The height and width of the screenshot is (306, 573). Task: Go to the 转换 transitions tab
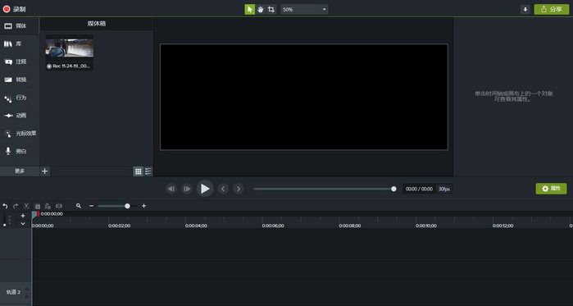pyautogui.click(x=20, y=80)
